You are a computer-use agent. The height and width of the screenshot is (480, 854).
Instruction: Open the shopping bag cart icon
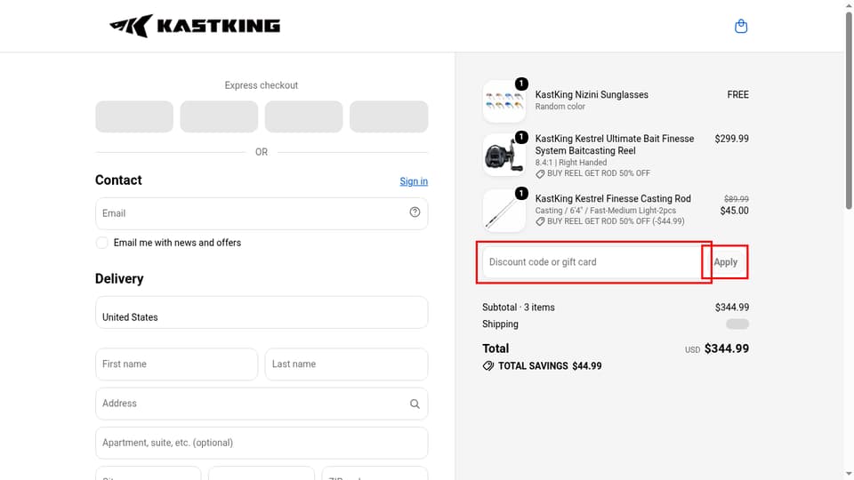coord(741,26)
